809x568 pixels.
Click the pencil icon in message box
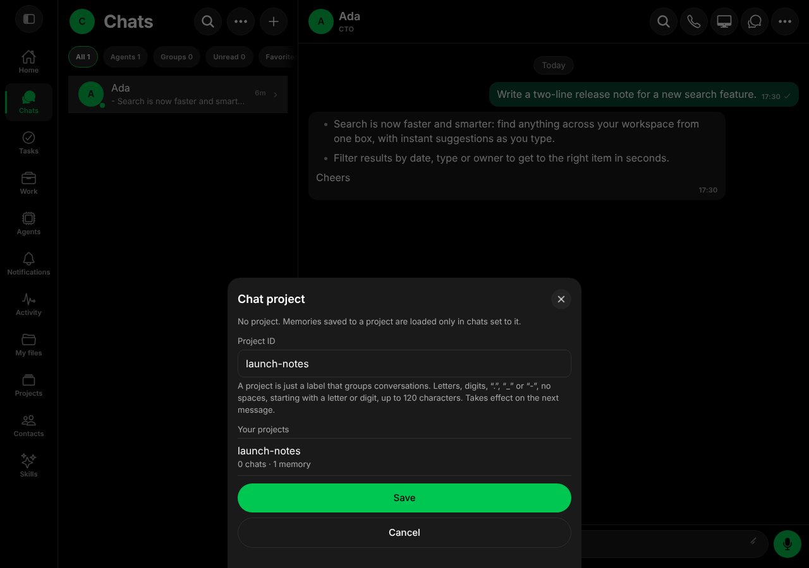pyautogui.click(x=753, y=541)
